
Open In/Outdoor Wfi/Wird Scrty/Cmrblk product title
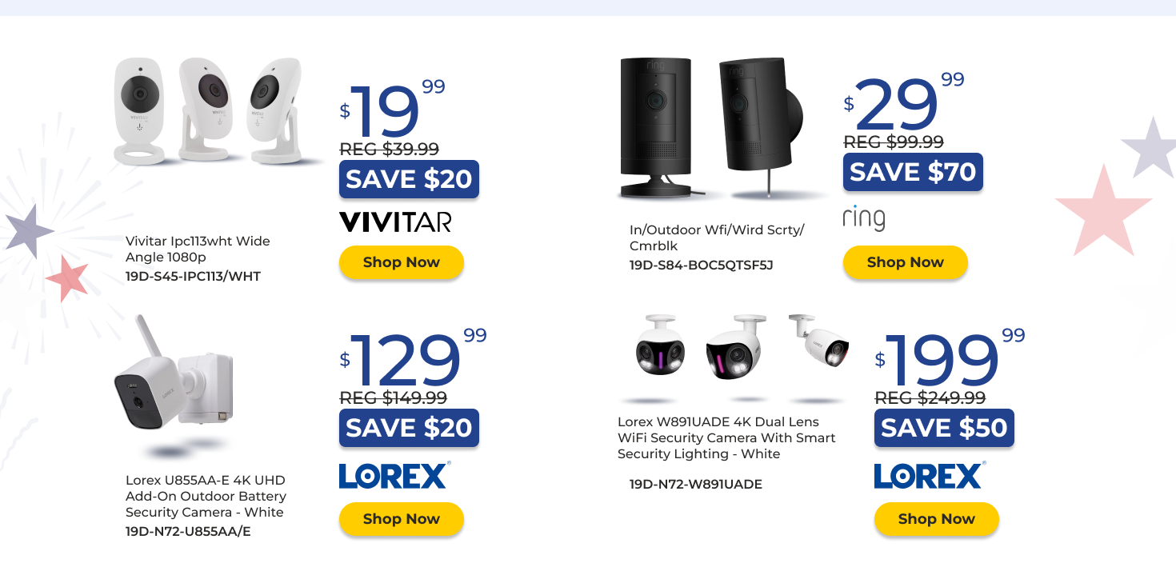point(717,238)
